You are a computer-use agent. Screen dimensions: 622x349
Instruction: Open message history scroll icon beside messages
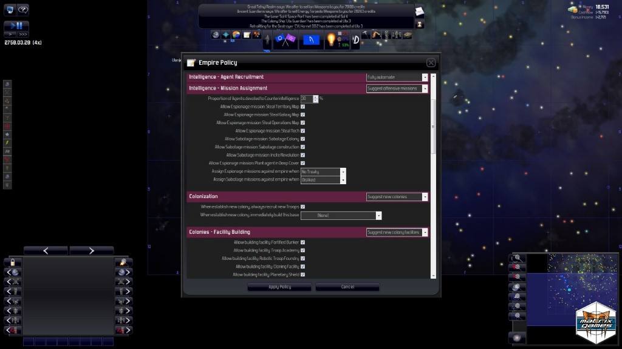click(x=419, y=12)
